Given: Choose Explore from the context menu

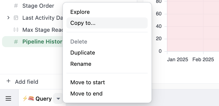Looking at the screenshot, I should (x=80, y=12).
